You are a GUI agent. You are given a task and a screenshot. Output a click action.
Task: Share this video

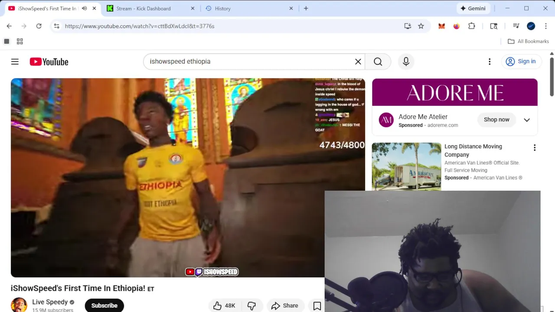pyautogui.click(x=285, y=305)
